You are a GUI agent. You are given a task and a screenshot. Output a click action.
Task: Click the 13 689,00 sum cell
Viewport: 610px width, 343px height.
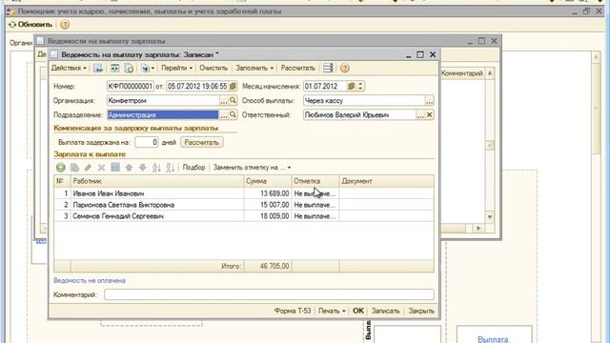tap(268, 193)
